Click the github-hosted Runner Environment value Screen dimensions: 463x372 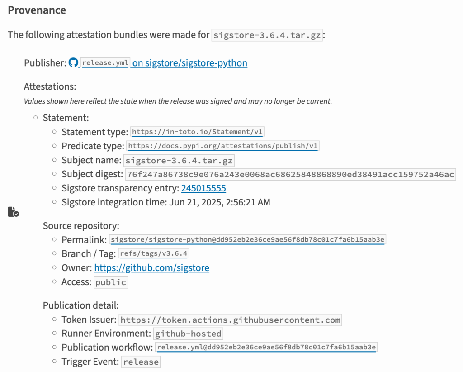(188, 334)
